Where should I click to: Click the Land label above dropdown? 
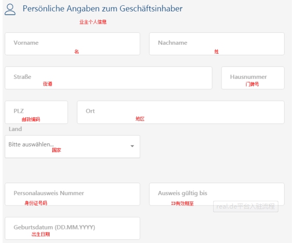(15, 129)
